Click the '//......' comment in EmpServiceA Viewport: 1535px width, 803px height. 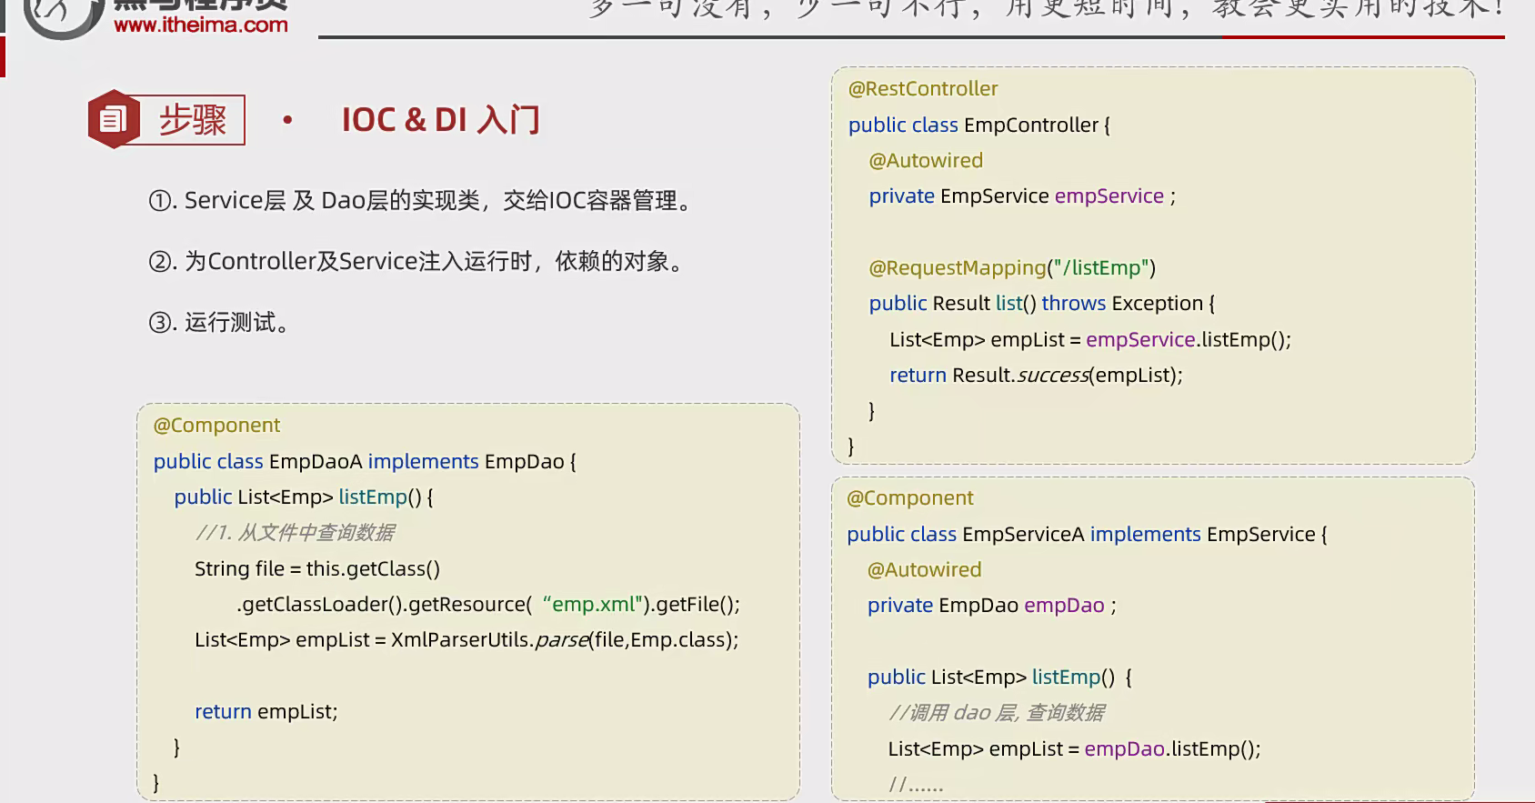point(916,784)
